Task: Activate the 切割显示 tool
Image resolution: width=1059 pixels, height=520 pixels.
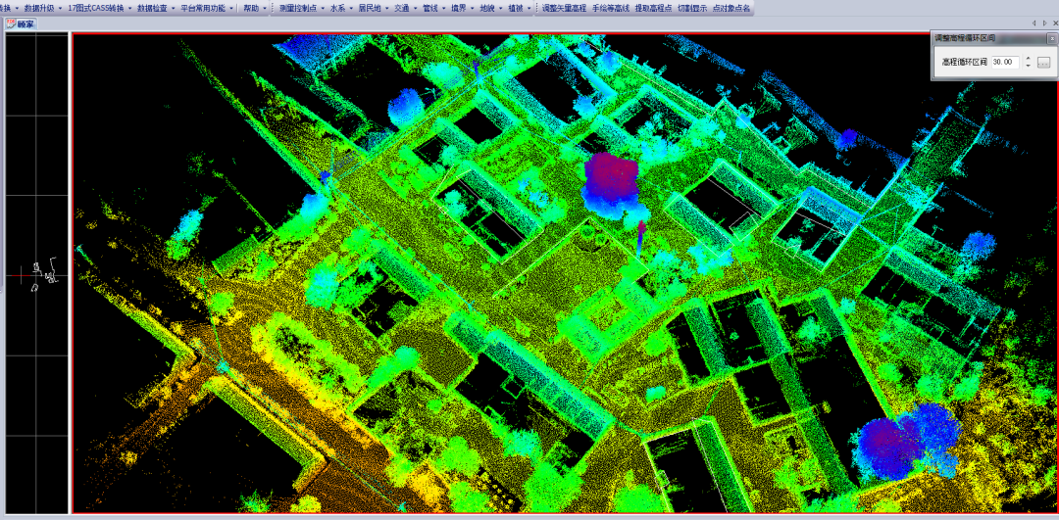Action: (691, 8)
